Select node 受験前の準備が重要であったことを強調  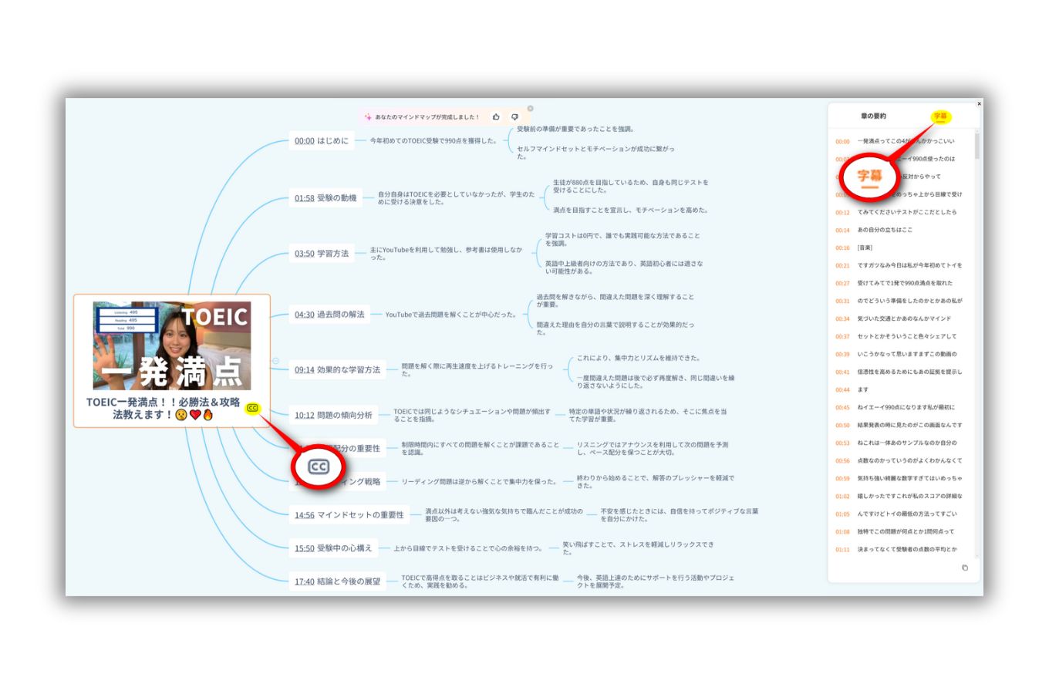click(x=575, y=130)
